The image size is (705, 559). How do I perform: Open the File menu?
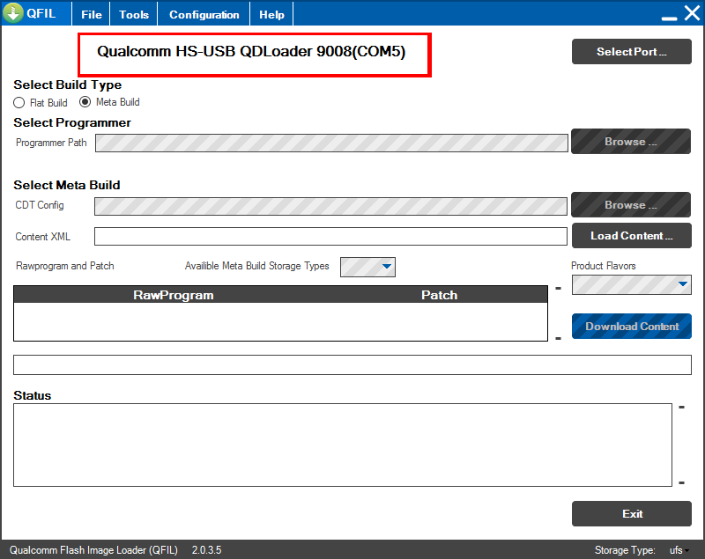click(92, 14)
